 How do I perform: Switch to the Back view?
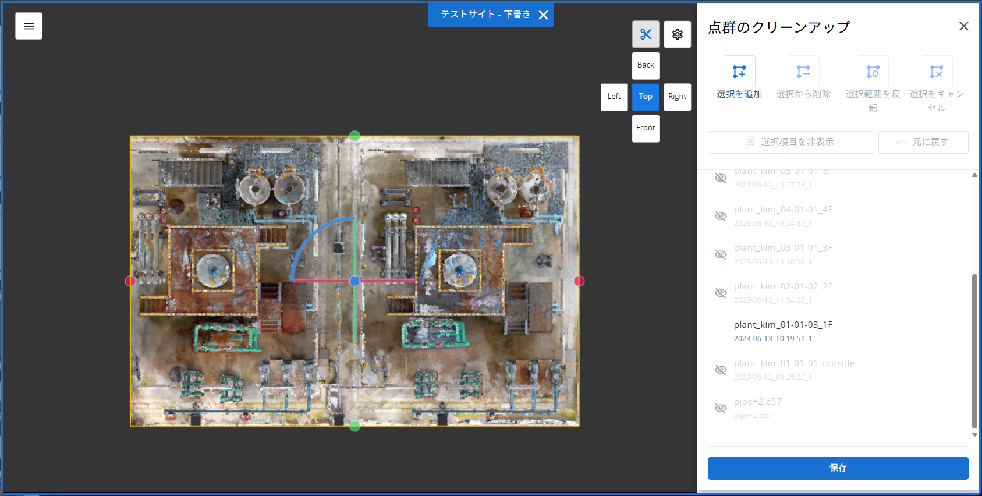click(646, 66)
